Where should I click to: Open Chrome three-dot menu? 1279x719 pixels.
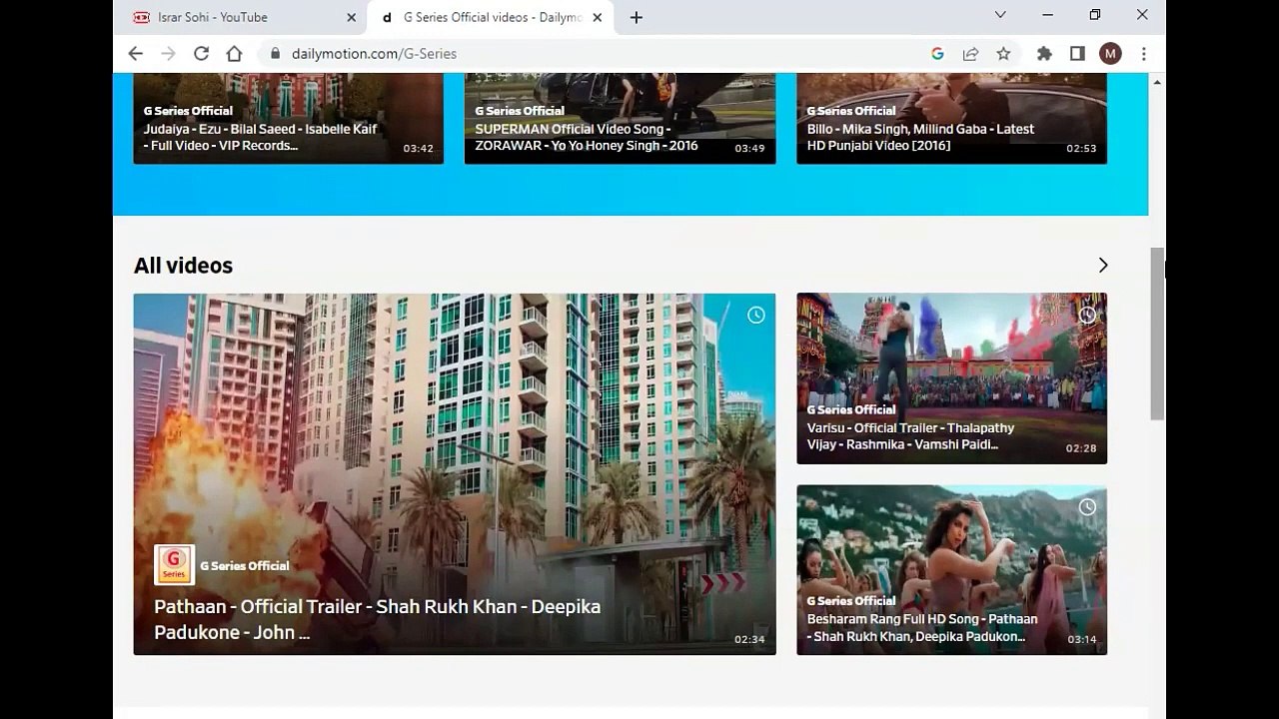click(1144, 54)
